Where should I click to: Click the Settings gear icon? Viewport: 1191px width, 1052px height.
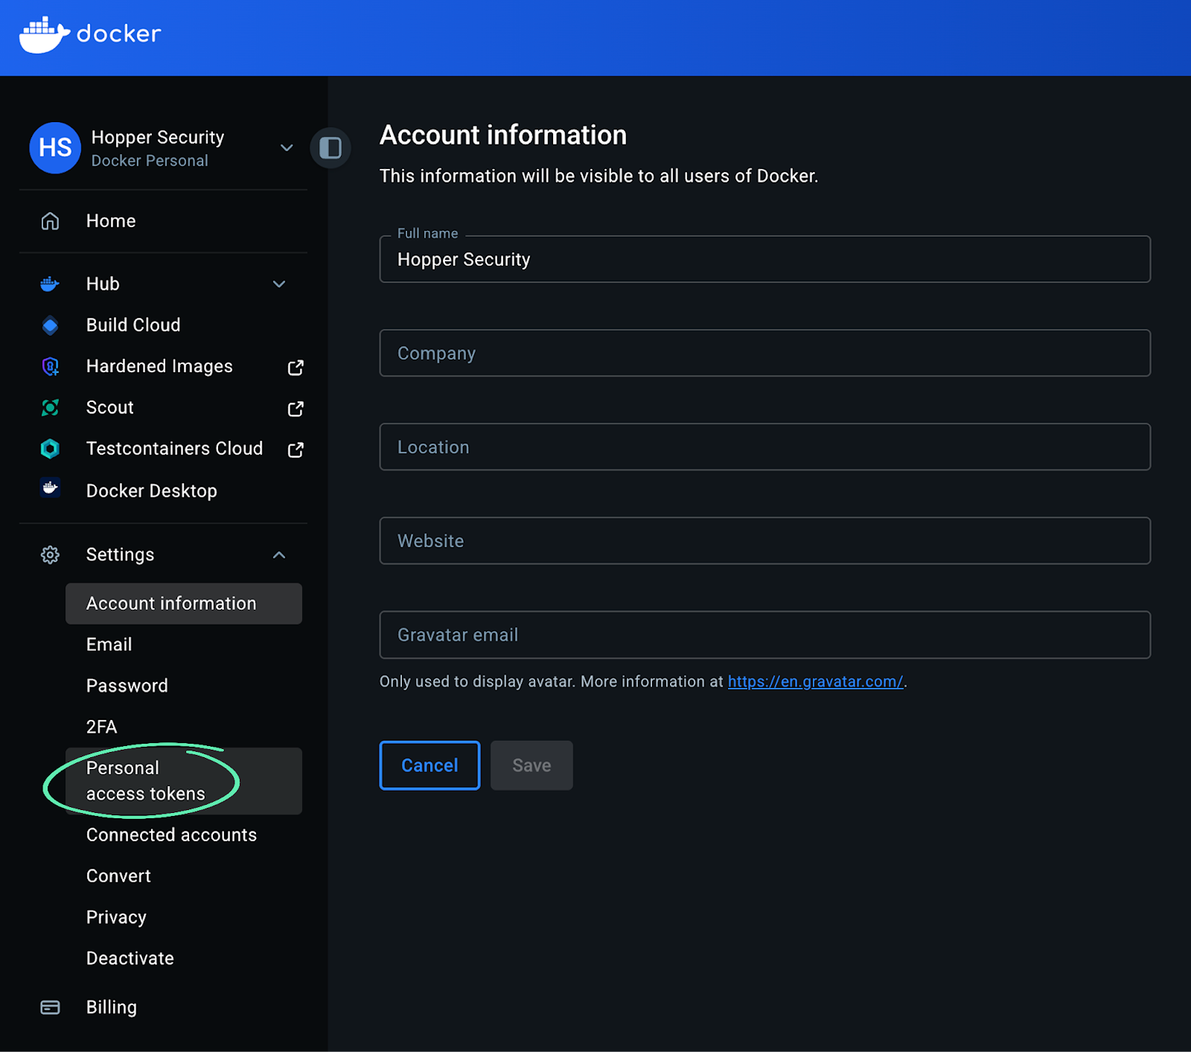50,555
